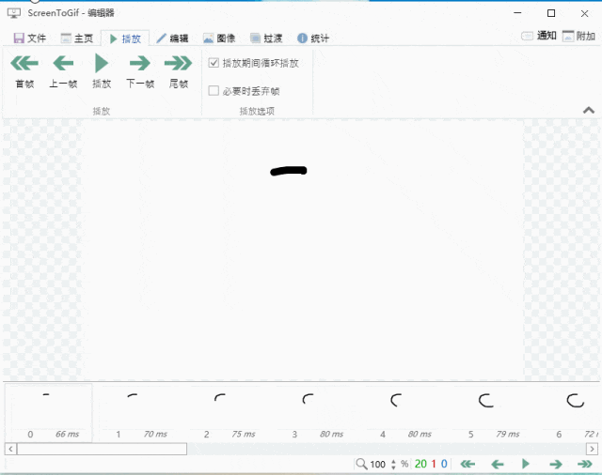Select frame 3 thumbnail in timeline

[x=312, y=412]
